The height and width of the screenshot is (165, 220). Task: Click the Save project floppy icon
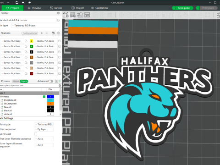[17, 2]
